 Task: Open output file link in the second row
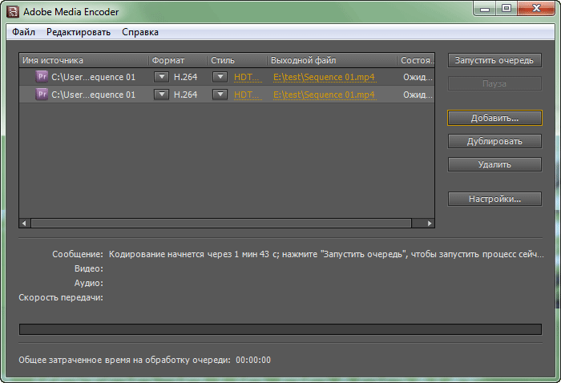tap(325, 95)
